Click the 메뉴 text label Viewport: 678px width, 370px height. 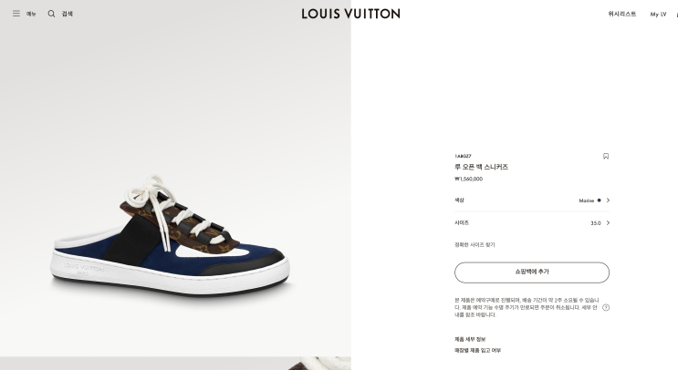click(31, 14)
